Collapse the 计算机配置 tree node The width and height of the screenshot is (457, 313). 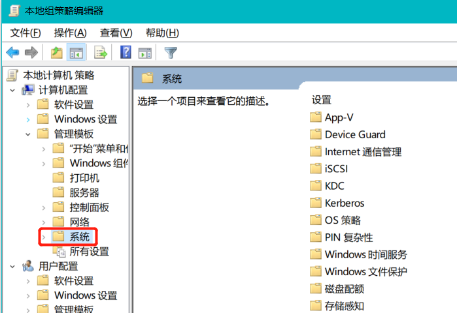12,90
